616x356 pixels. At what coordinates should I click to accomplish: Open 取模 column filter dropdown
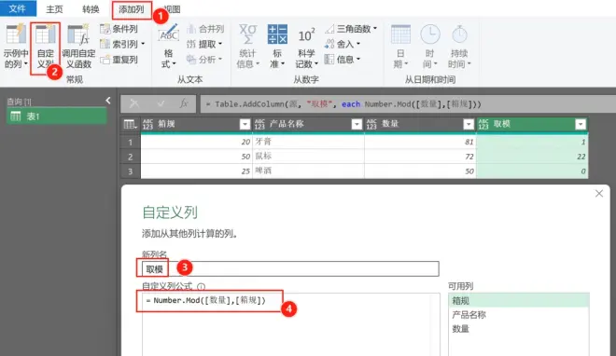click(581, 124)
